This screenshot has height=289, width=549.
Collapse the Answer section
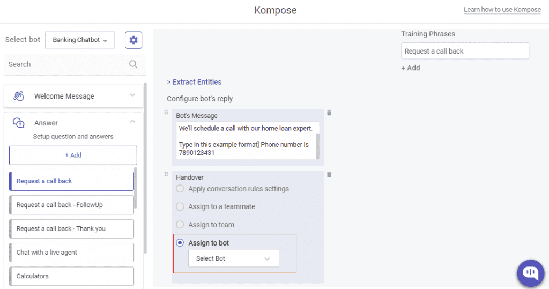(x=132, y=122)
